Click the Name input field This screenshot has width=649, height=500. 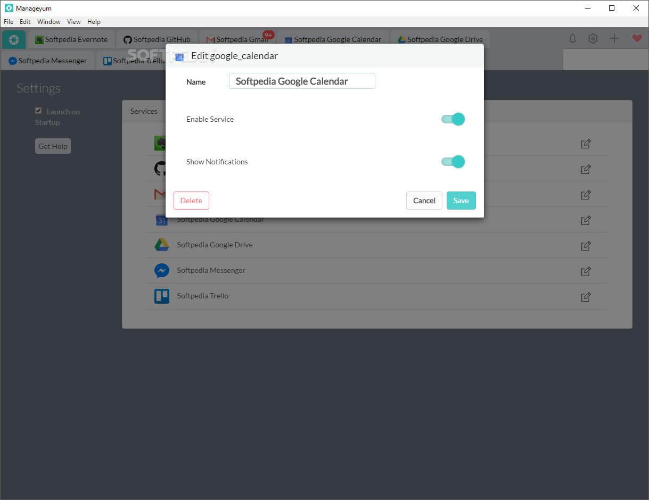click(302, 81)
